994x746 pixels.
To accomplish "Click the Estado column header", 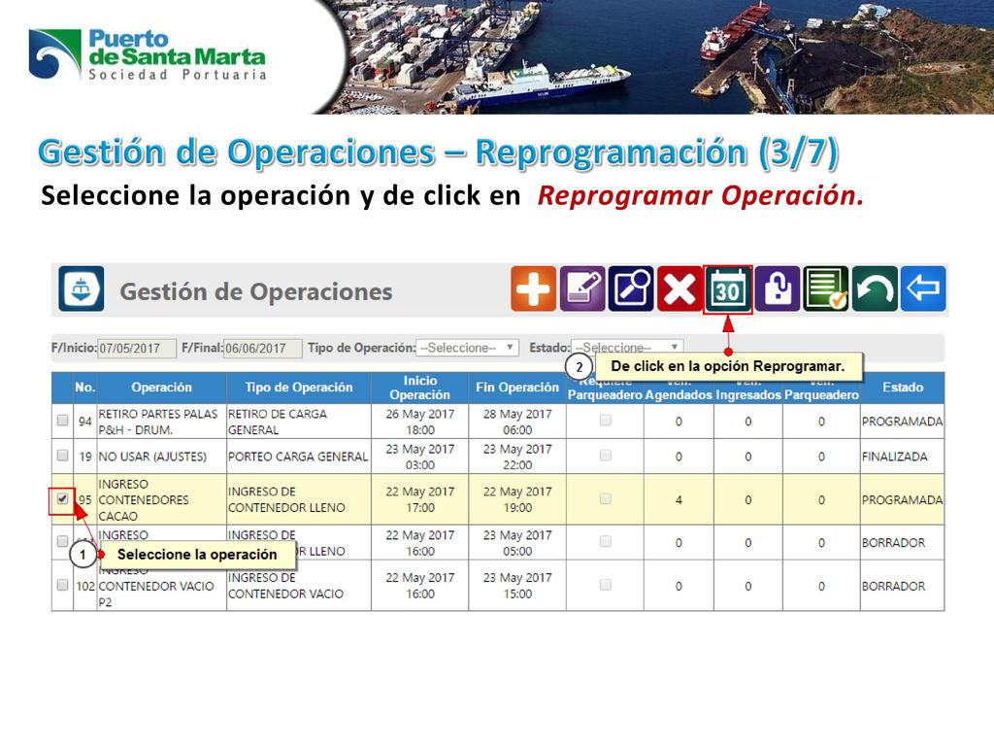I will click(903, 387).
